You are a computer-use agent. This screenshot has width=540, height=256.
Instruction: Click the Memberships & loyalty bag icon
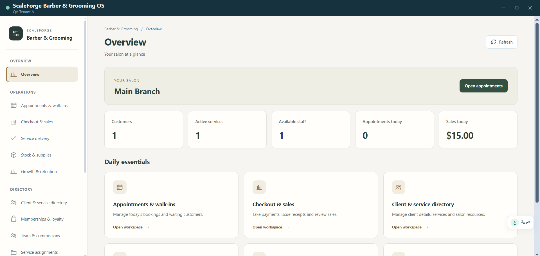point(13,219)
